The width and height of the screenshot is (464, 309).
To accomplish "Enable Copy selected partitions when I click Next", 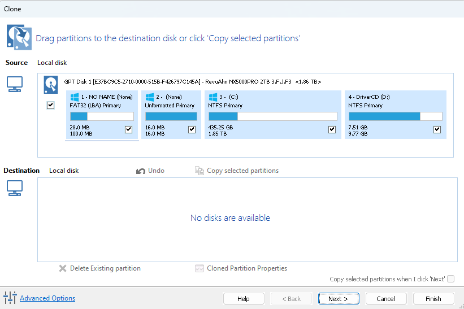I will coord(450,279).
